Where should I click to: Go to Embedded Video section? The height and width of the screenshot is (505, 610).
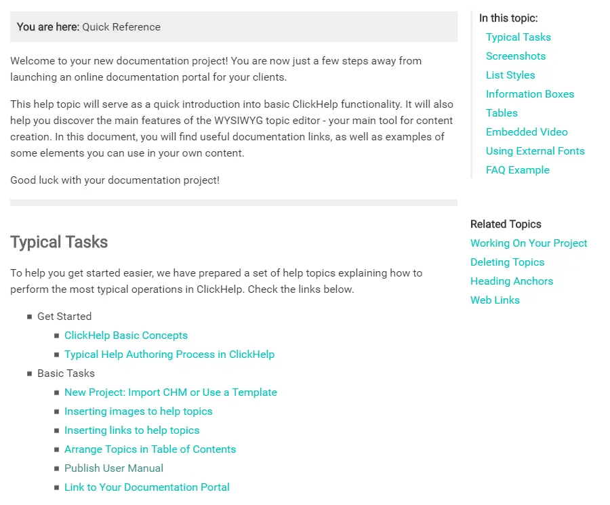coord(526,132)
